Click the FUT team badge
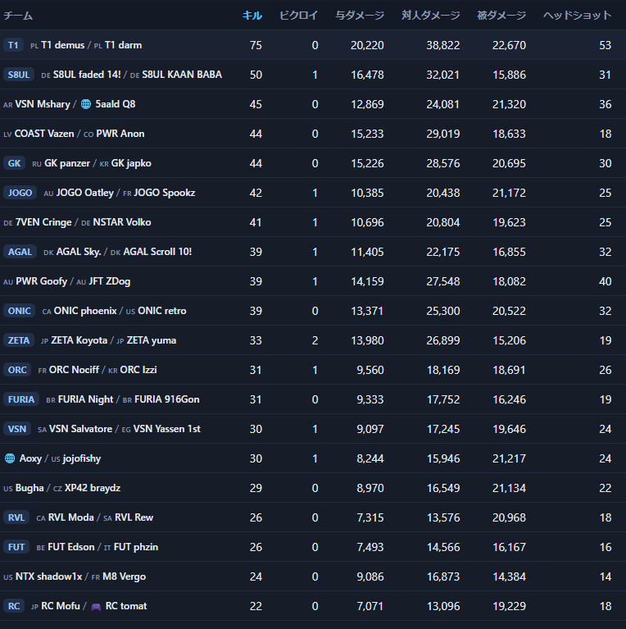Image resolution: width=626 pixels, height=629 pixels. click(x=16, y=547)
